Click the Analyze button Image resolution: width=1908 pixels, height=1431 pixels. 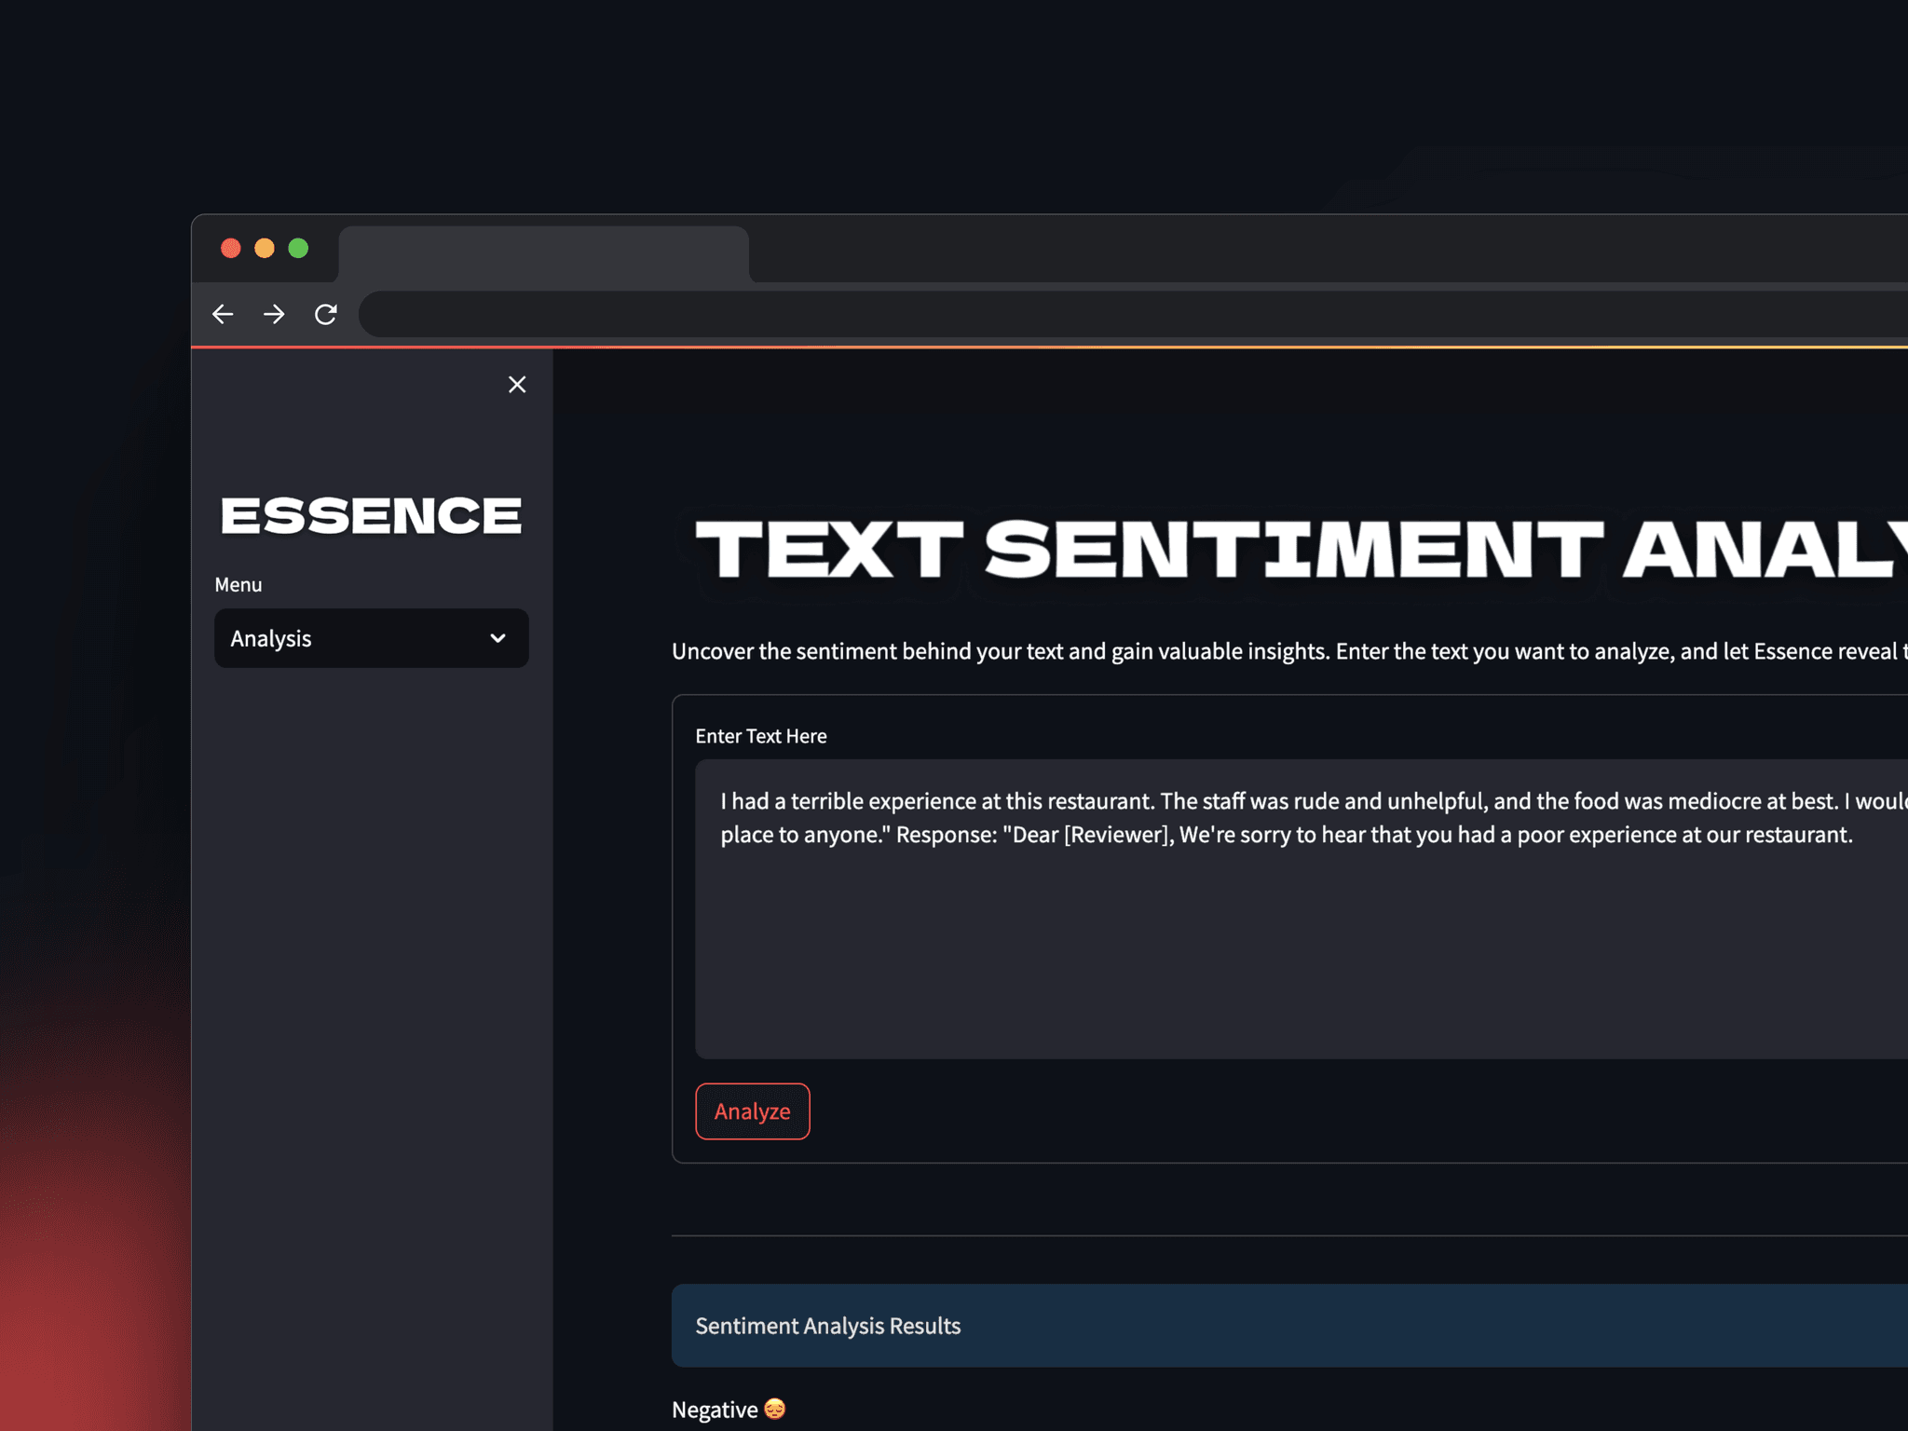pyautogui.click(x=753, y=1111)
